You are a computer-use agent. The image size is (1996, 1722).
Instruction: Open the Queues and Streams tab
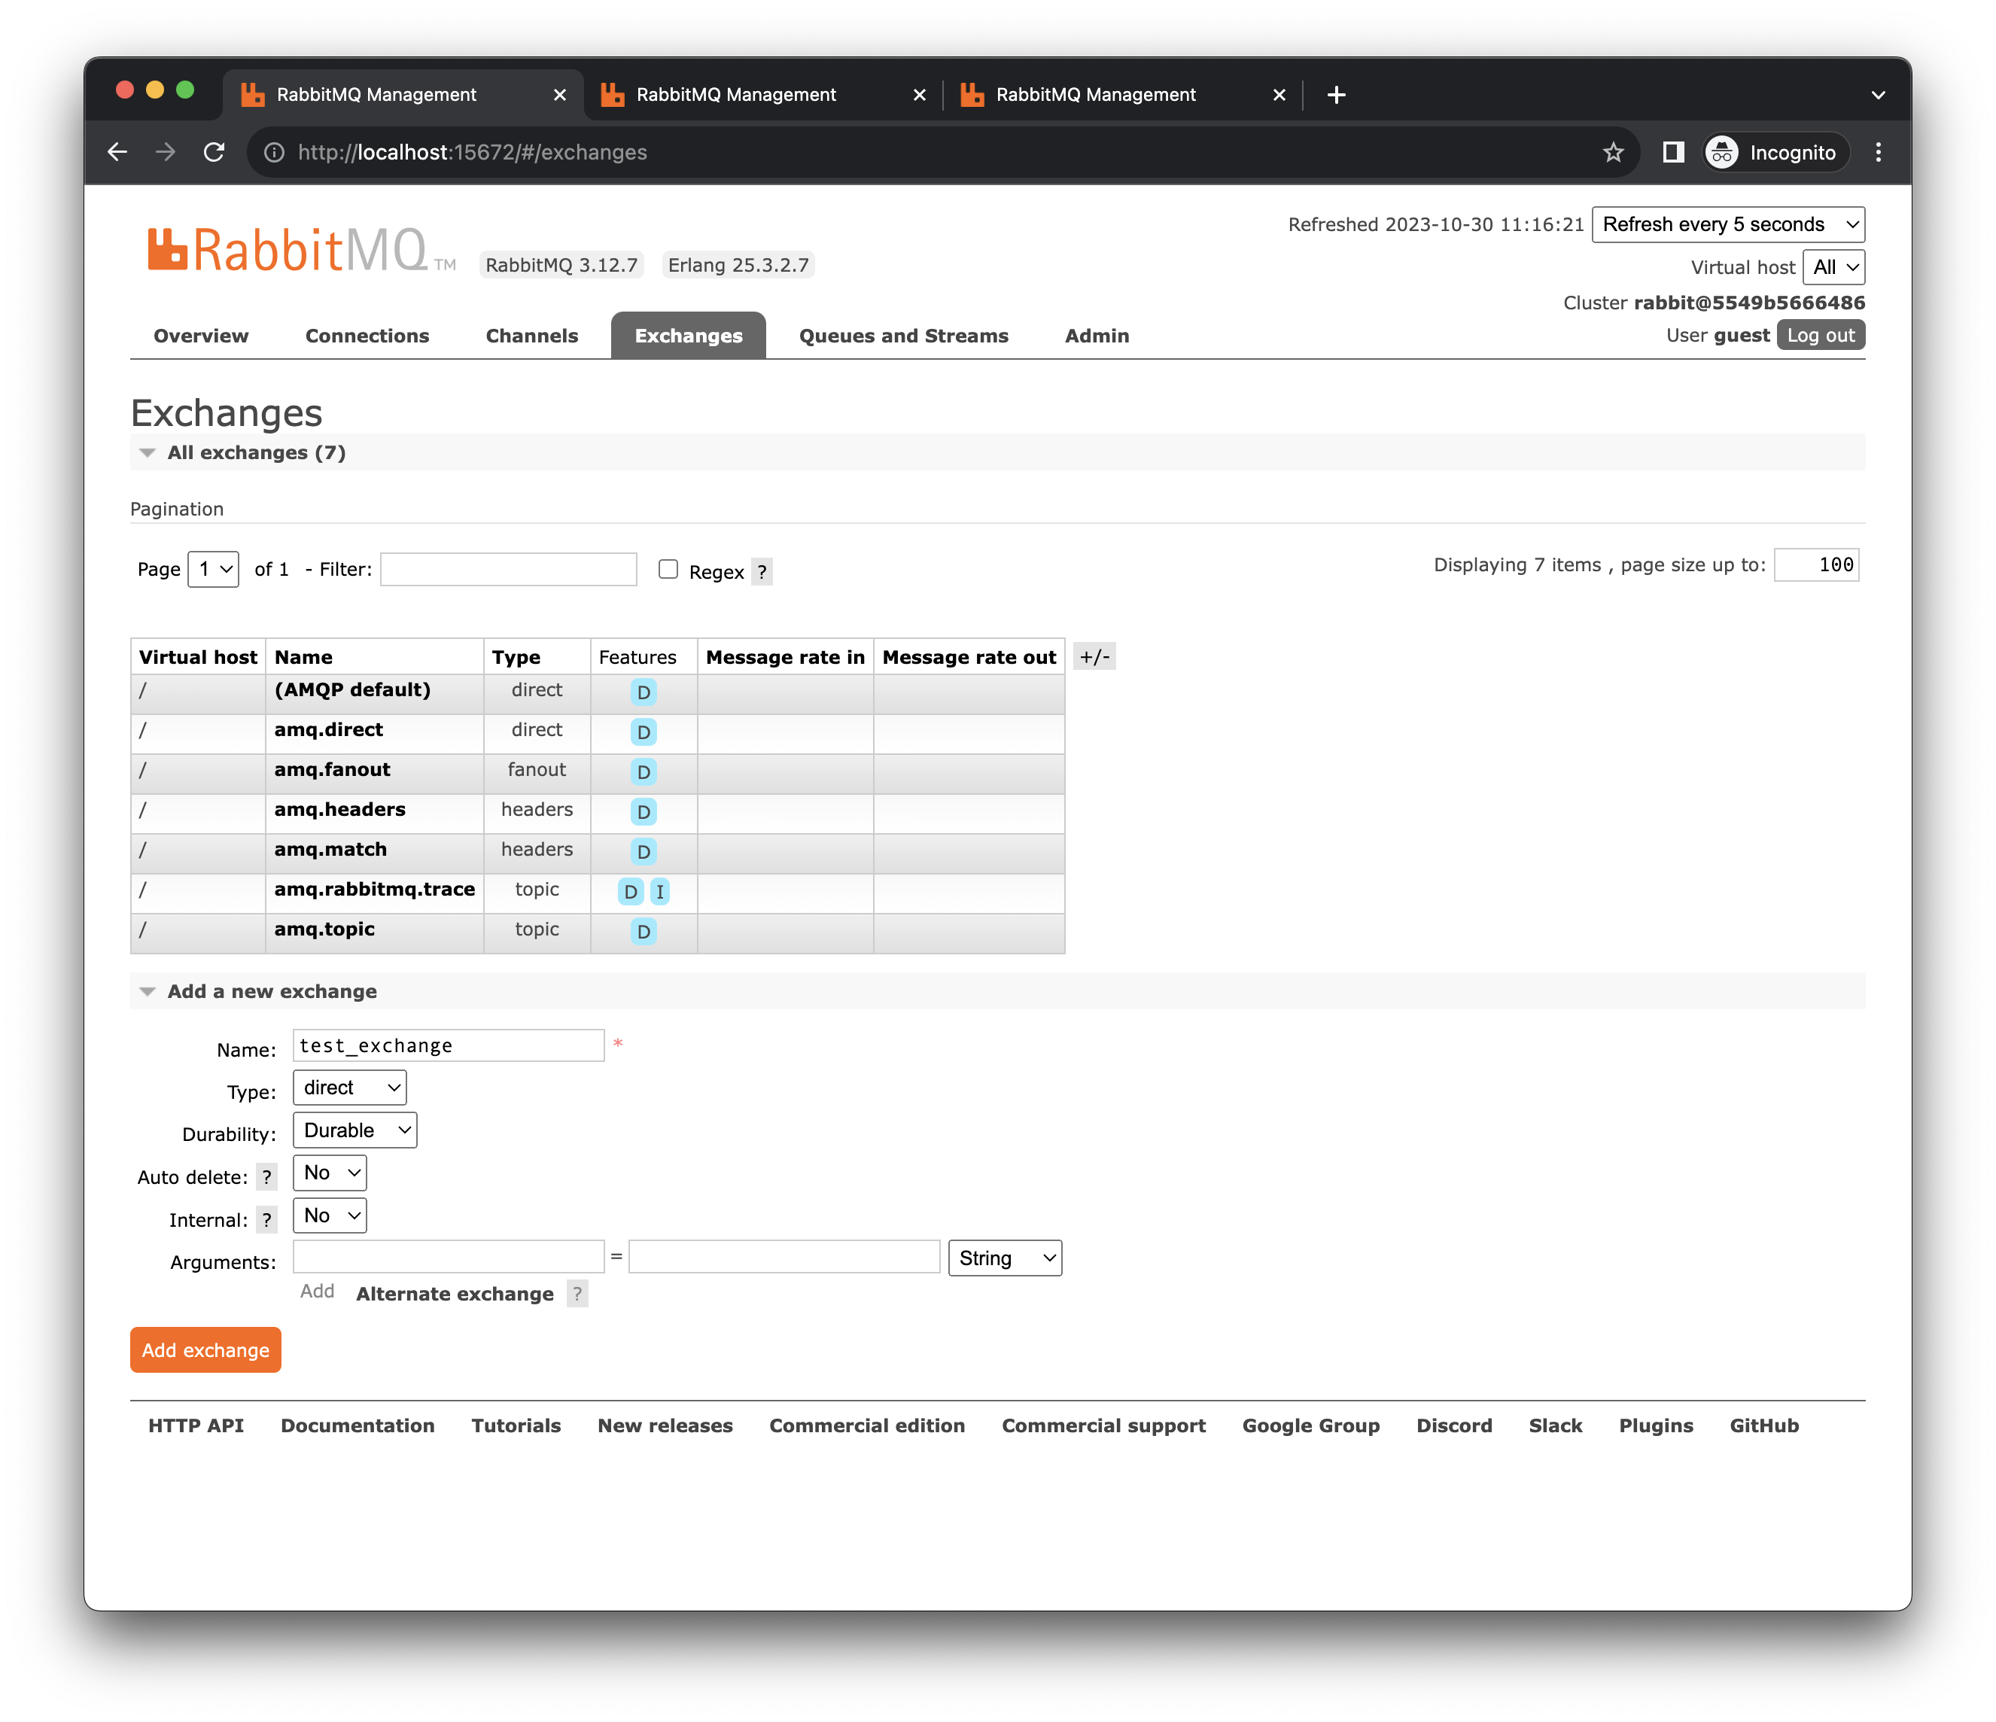click(x=904, y=336)
